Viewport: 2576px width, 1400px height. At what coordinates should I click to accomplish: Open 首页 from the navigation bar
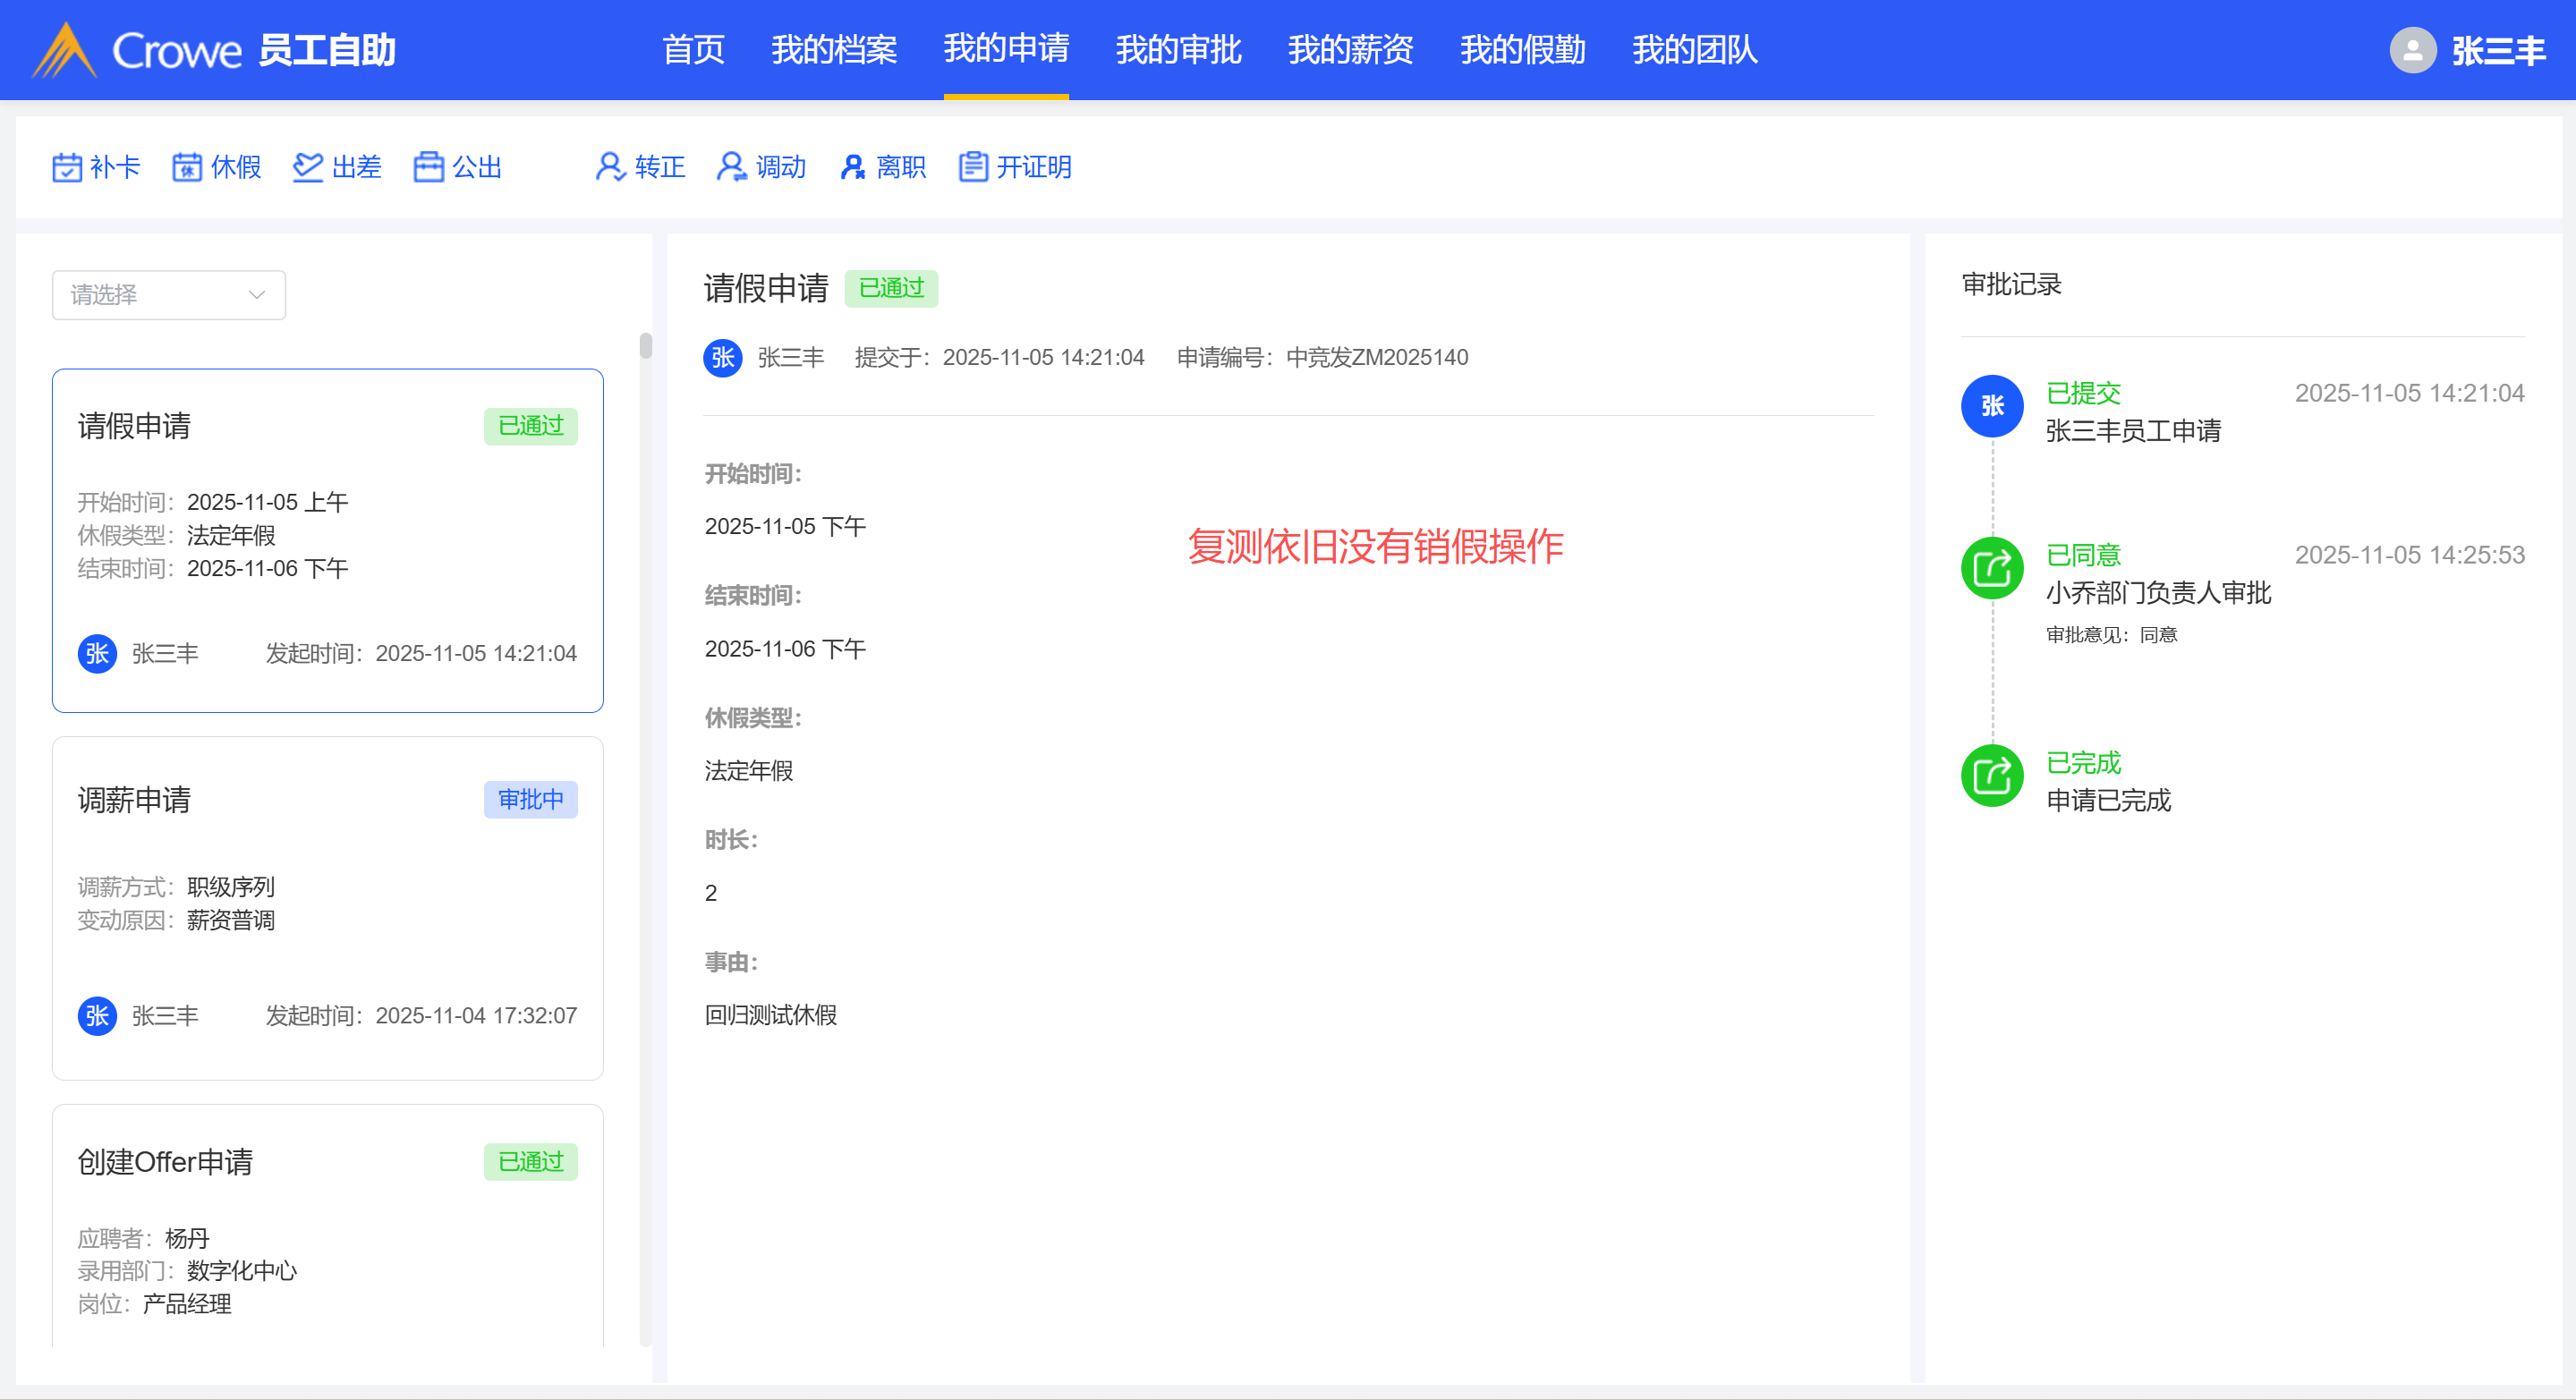[693, 50]
